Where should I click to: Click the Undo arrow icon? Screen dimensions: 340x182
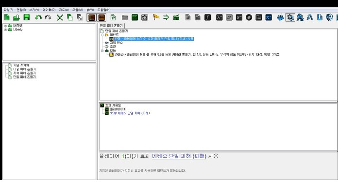tap(38, 17)
